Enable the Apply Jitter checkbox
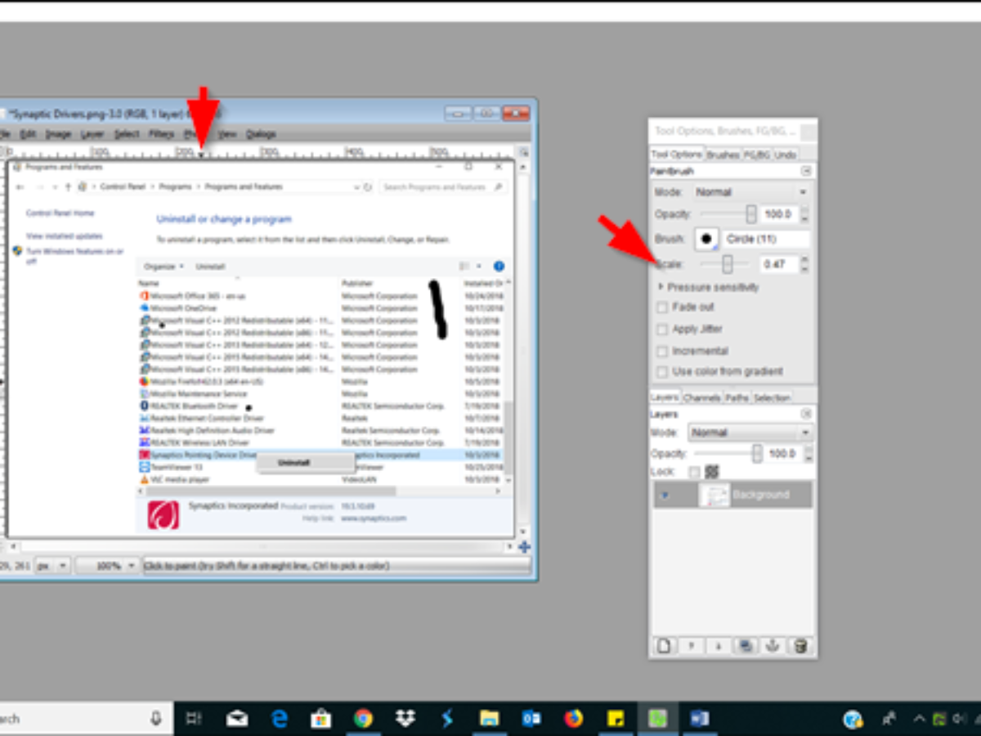Viewport: 981px width, 736px height. (662, 329)
